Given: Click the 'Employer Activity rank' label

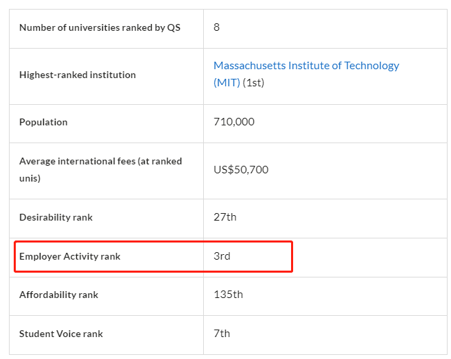Looking at the screenshot, I should (x=69, y=257).
